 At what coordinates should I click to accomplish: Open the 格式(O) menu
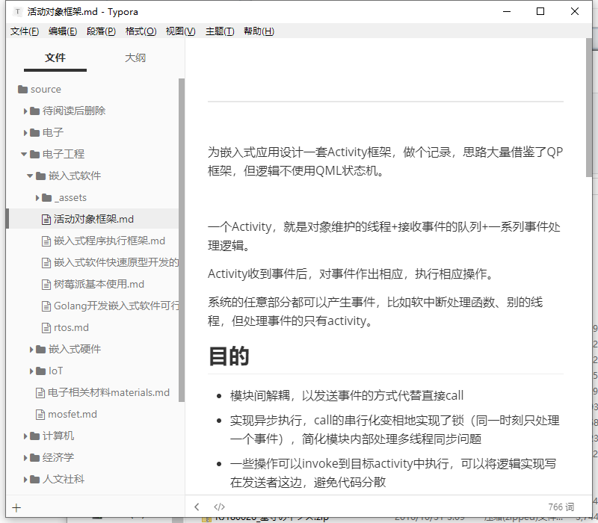click(141, 31)
